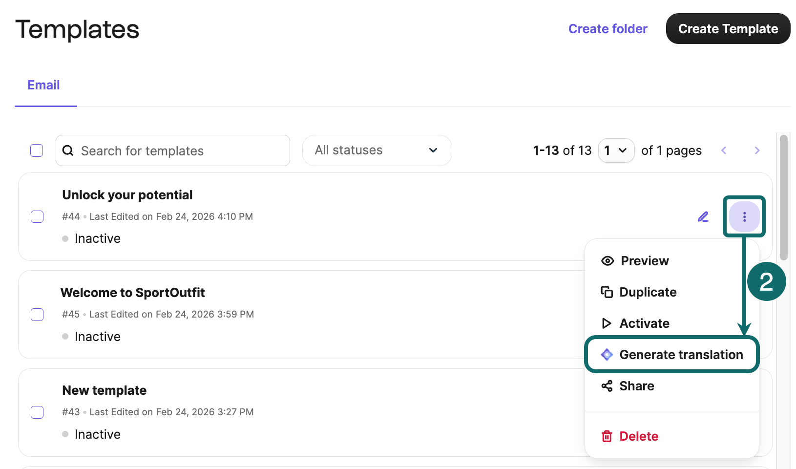Viewport: 796px width, 469px height.
Task: Select the New template checkbox
Action: [x=37, y=412]
